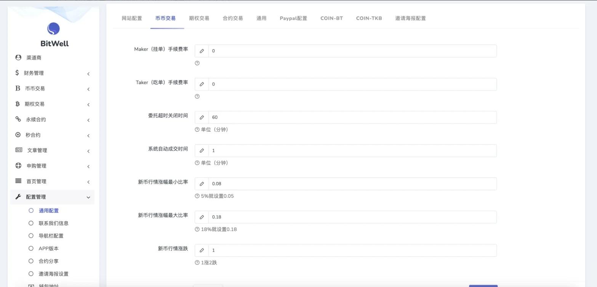Viewport: 597px width, 287px height.
Task: Click the pencil icon in Maker手续费率 field
Action: click(x=202, y=51)
